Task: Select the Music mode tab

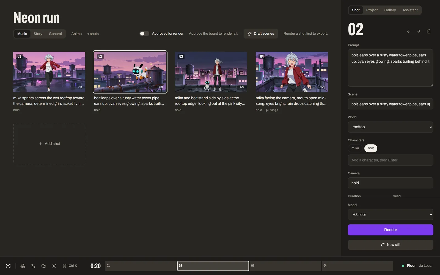Action: click(x=22, y=34)
